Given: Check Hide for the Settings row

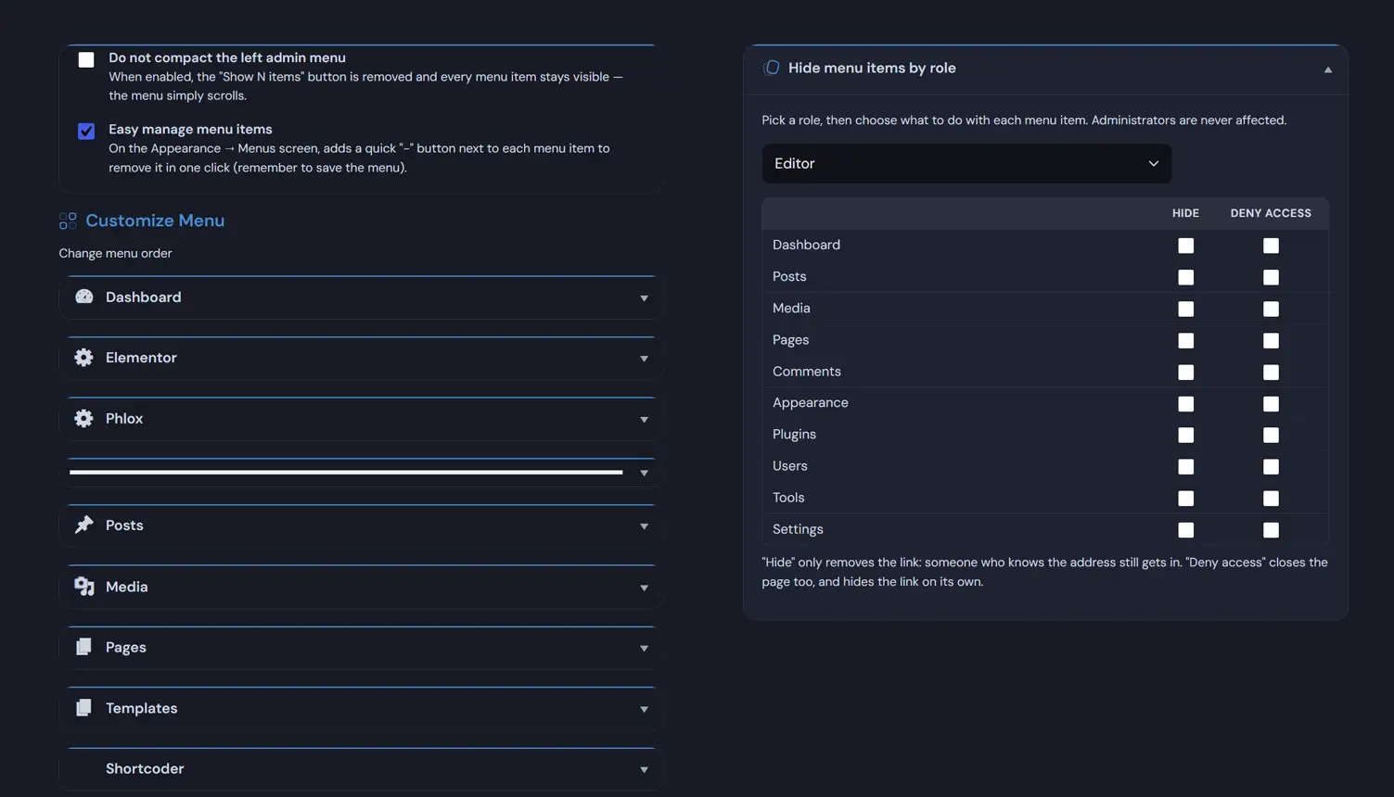Looking at the screenshot, I should tap(1185, 529).
